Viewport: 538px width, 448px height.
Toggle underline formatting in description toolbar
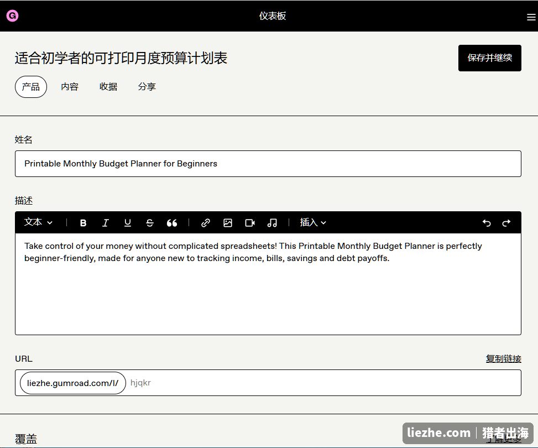127,223
